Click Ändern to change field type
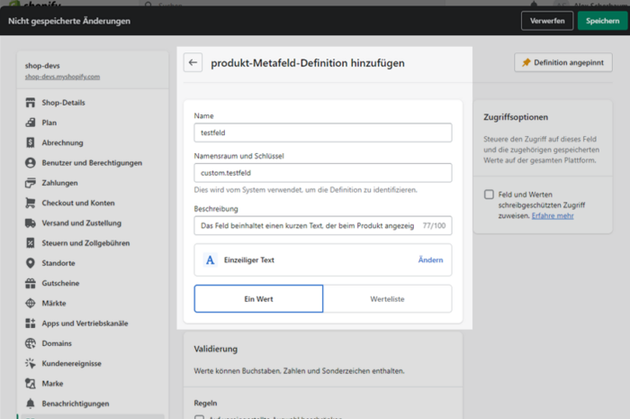630x419 pixels. (430, 260)
